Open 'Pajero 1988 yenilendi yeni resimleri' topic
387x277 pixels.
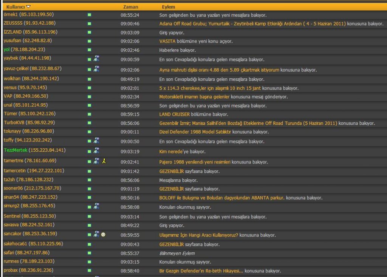tap(195, 162)
